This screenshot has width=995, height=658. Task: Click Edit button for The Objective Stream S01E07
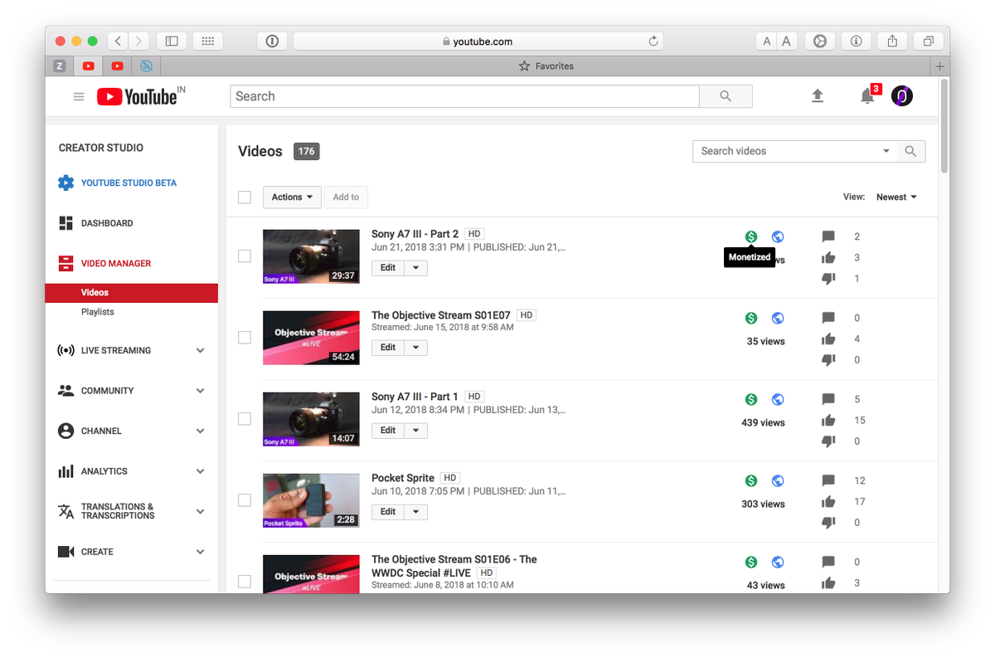(x=388, y=348)
